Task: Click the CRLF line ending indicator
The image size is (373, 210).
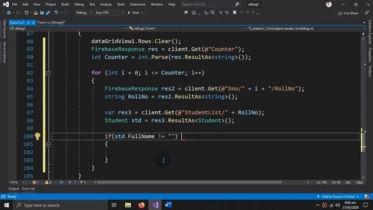Action: pyautogui.click(x=360, y=183)
